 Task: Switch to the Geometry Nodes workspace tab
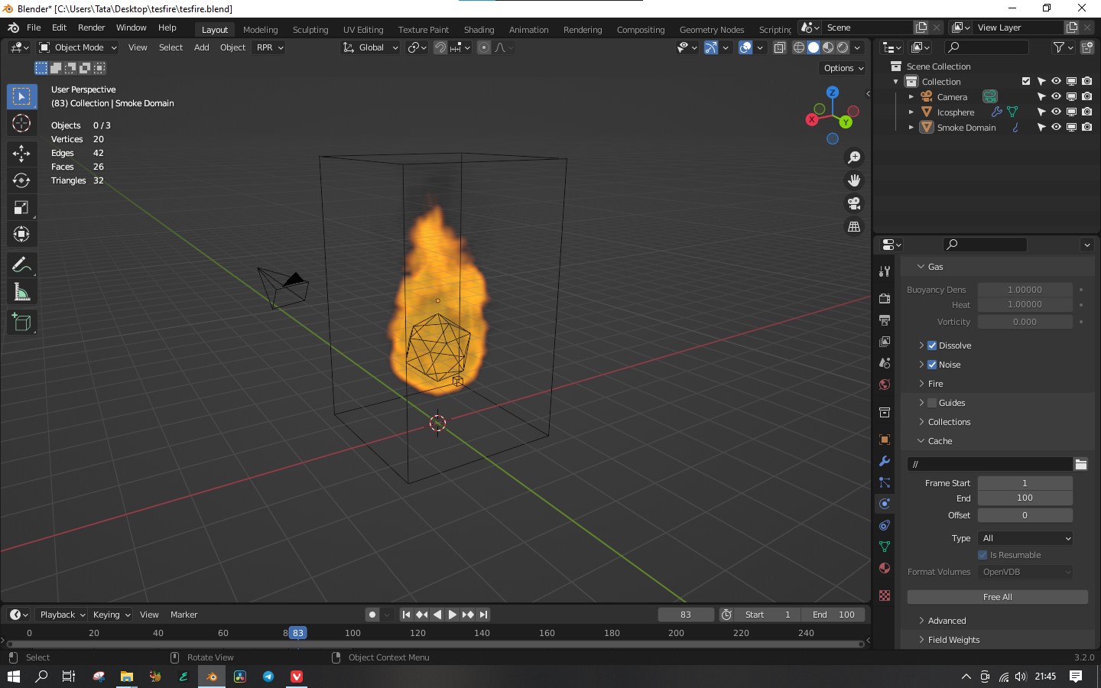point(711,30)
